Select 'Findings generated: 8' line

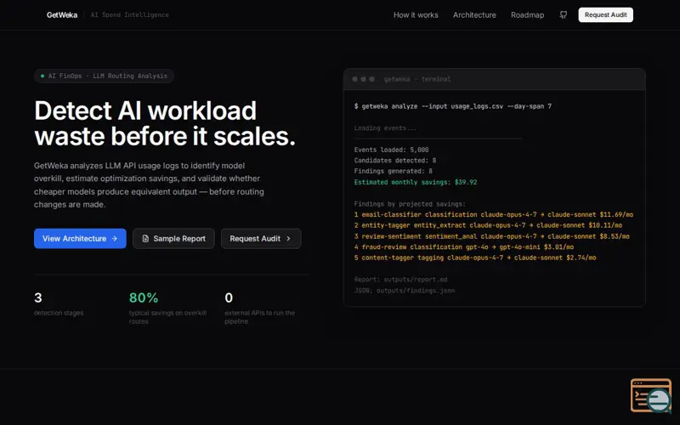tap(393, 172)
